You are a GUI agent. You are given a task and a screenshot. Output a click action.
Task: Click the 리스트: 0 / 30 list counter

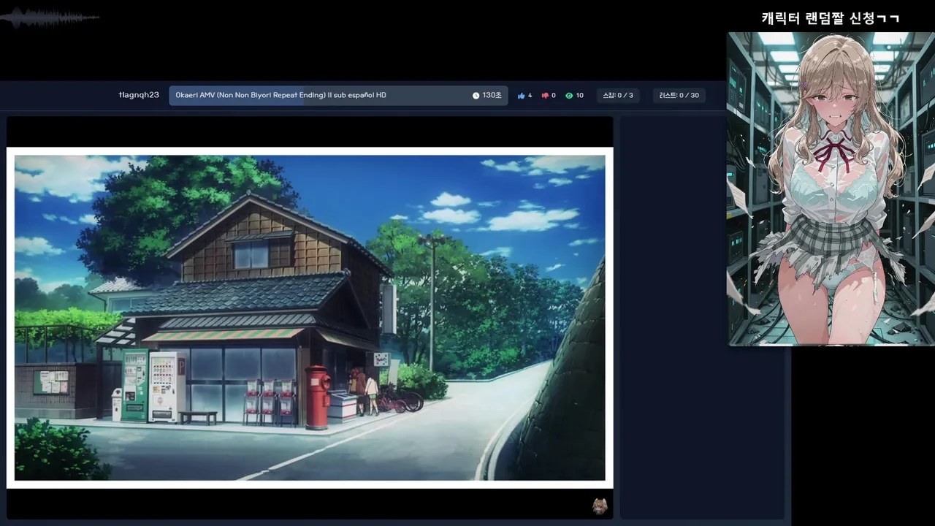679,96
